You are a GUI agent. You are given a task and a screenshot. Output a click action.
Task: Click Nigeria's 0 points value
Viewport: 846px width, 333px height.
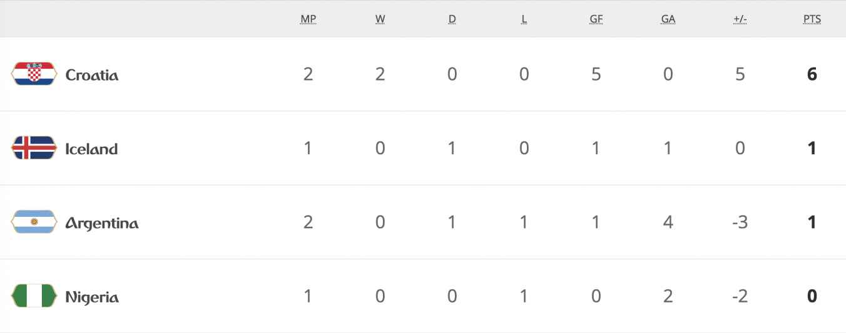click(812, 296)
